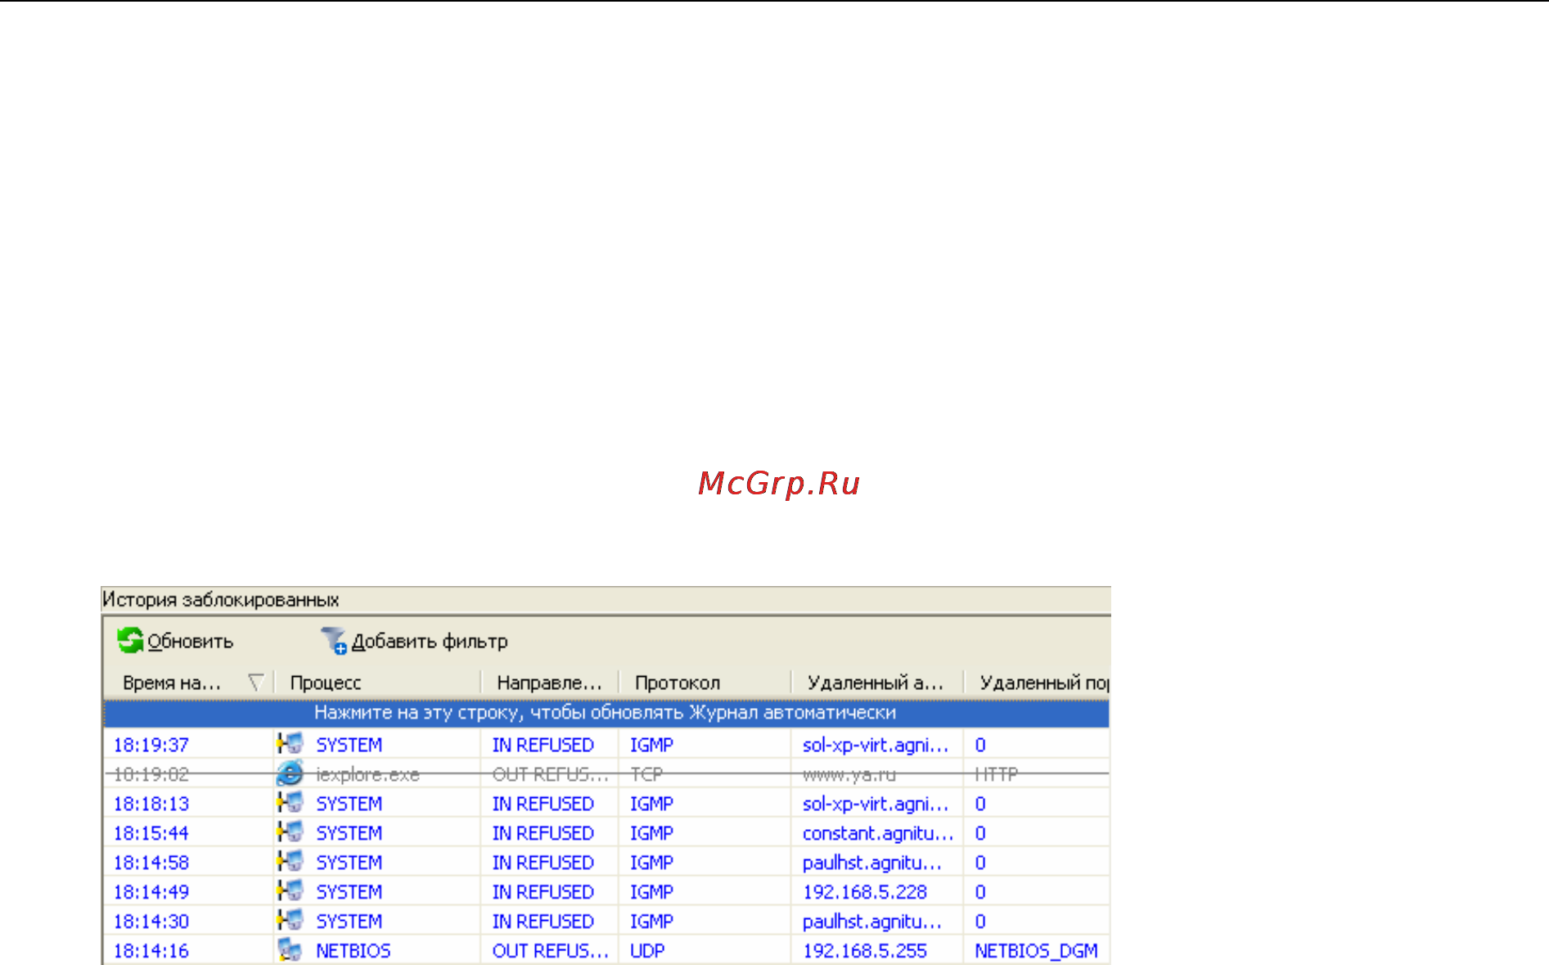
Task: Click the sol-xp-virt.agni... address in 18:19:37 row
Action: 876,745
